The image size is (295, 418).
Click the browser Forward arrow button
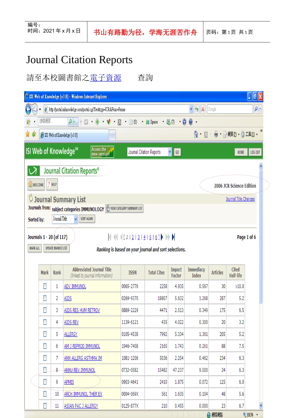[x=35, y=109]
